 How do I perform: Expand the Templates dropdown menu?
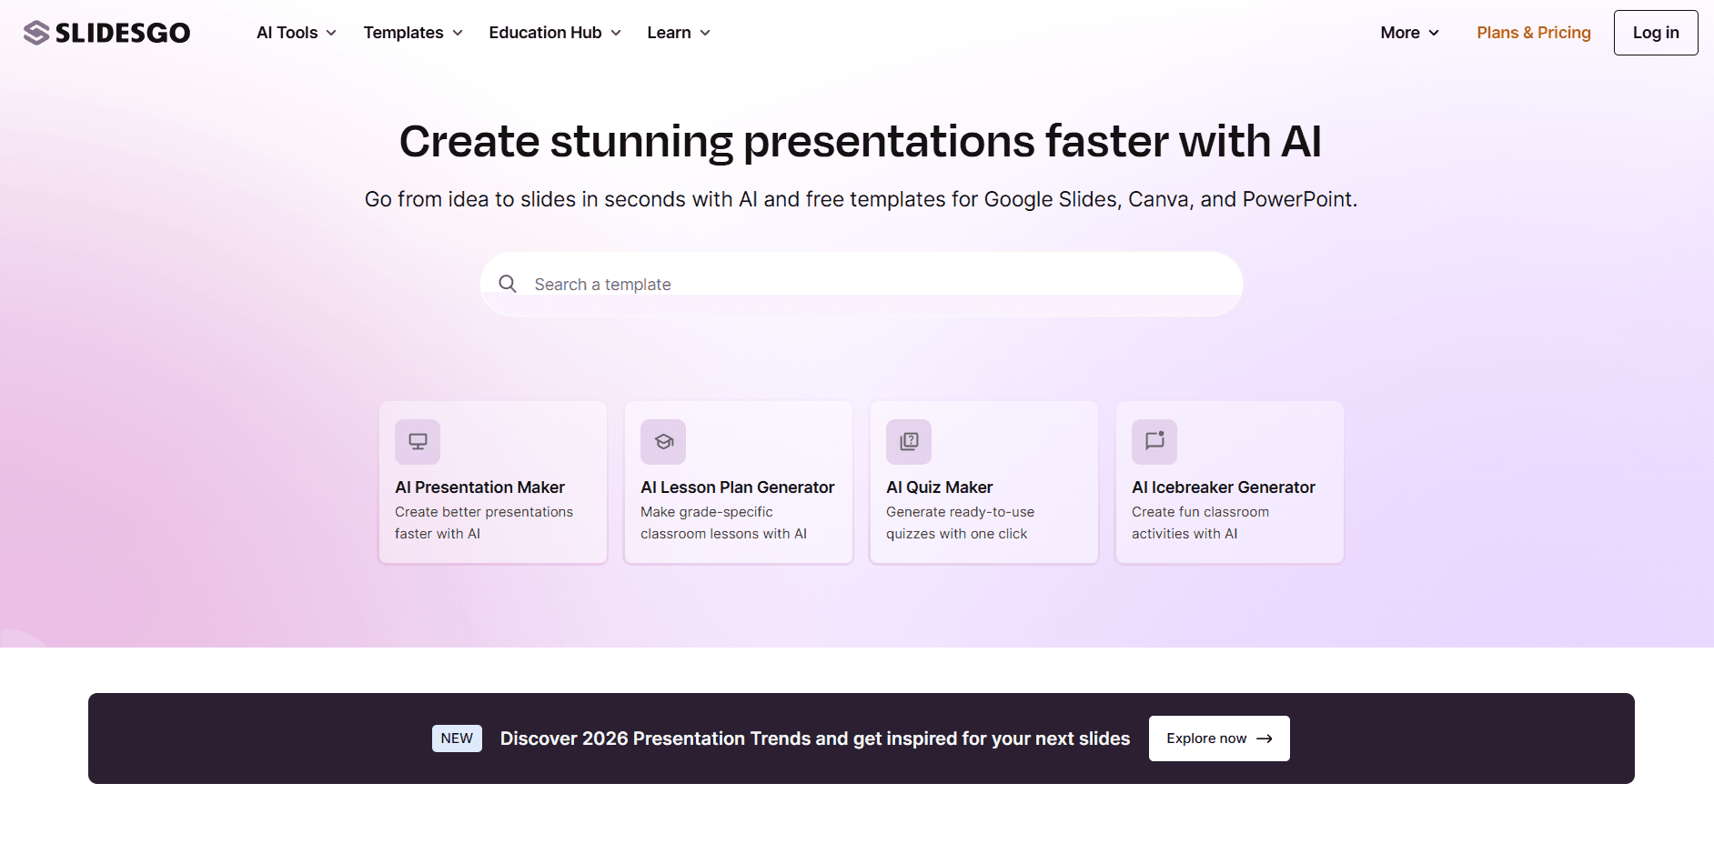pos(413,33)
